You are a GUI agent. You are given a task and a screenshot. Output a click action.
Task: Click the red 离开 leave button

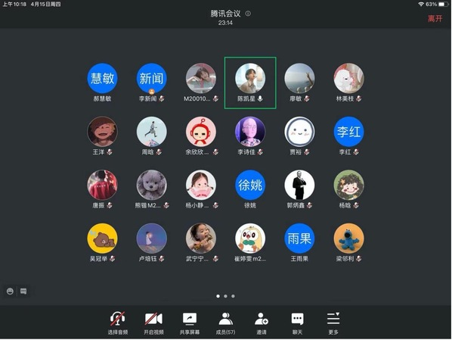click(x=435, y=19)
